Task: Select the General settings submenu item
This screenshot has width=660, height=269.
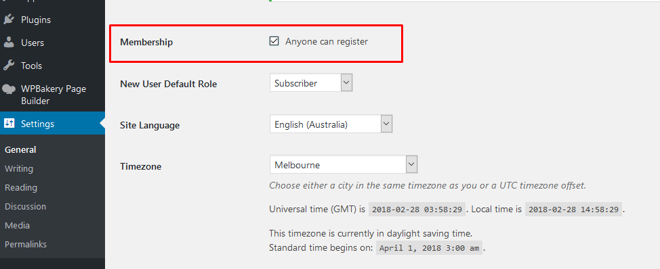Action: 20,150
